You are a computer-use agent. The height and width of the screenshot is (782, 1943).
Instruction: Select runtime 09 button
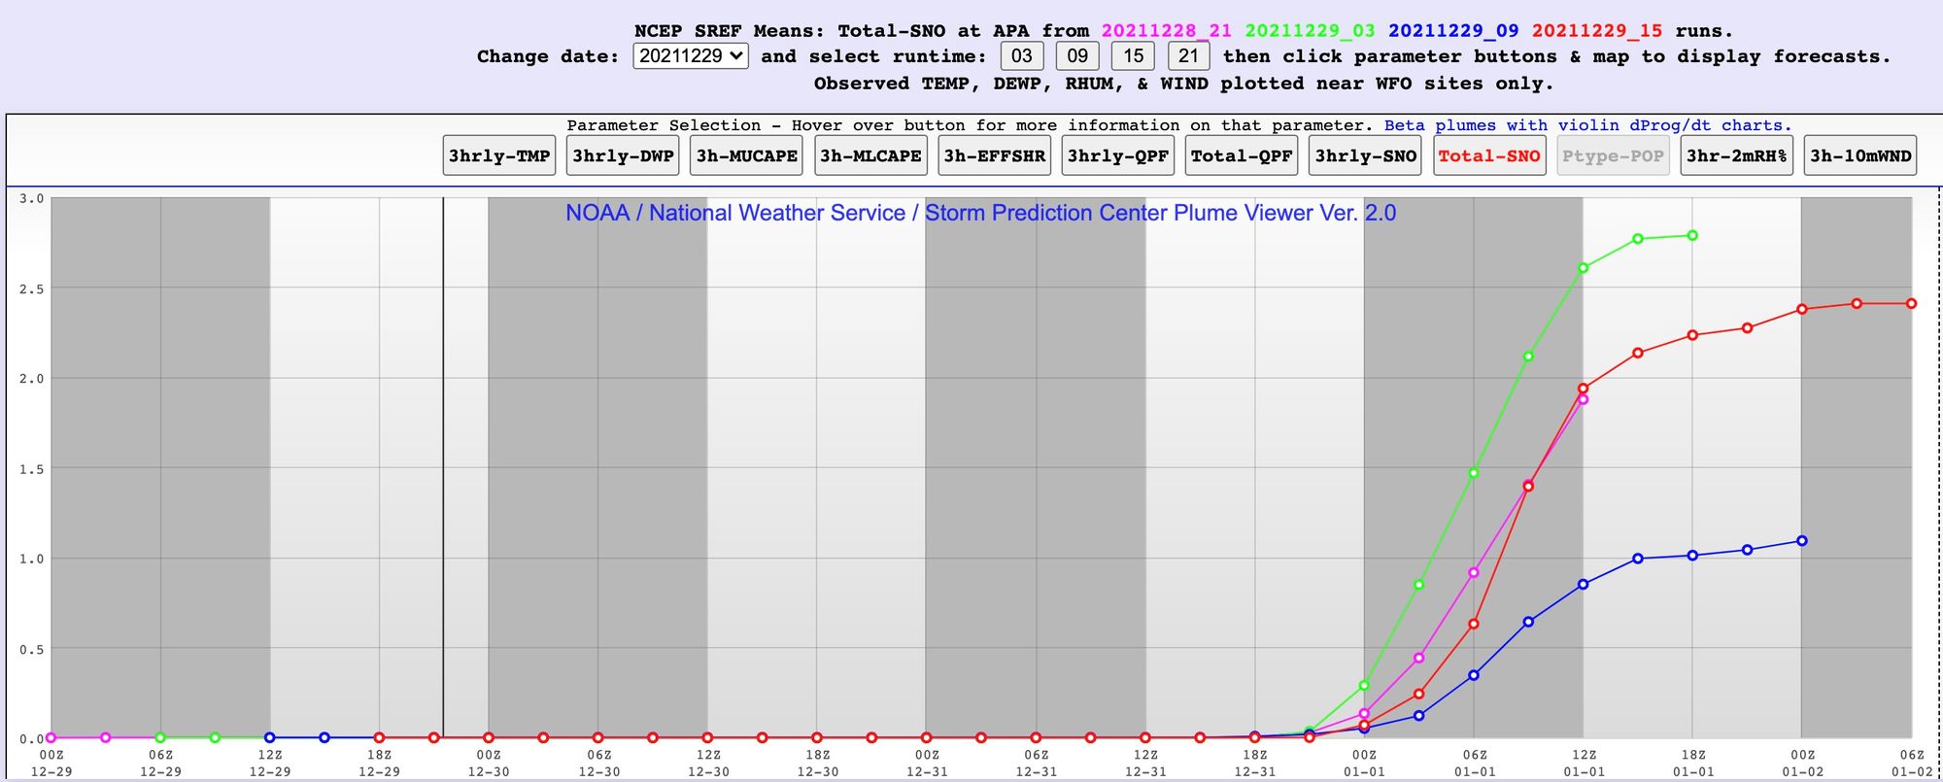click(x=1077, y=56)
